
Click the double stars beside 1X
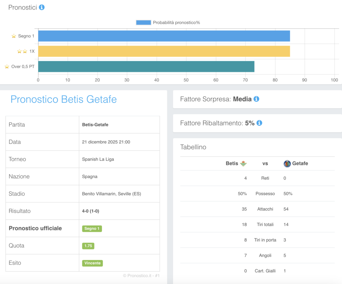click(22, 51)
